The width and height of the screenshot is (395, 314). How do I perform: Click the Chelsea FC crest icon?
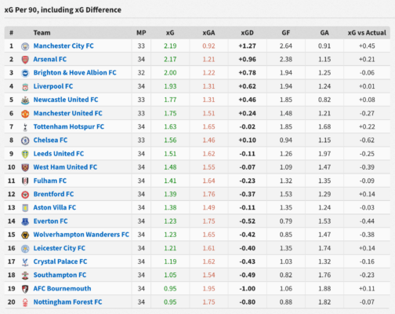click(25, 141)
